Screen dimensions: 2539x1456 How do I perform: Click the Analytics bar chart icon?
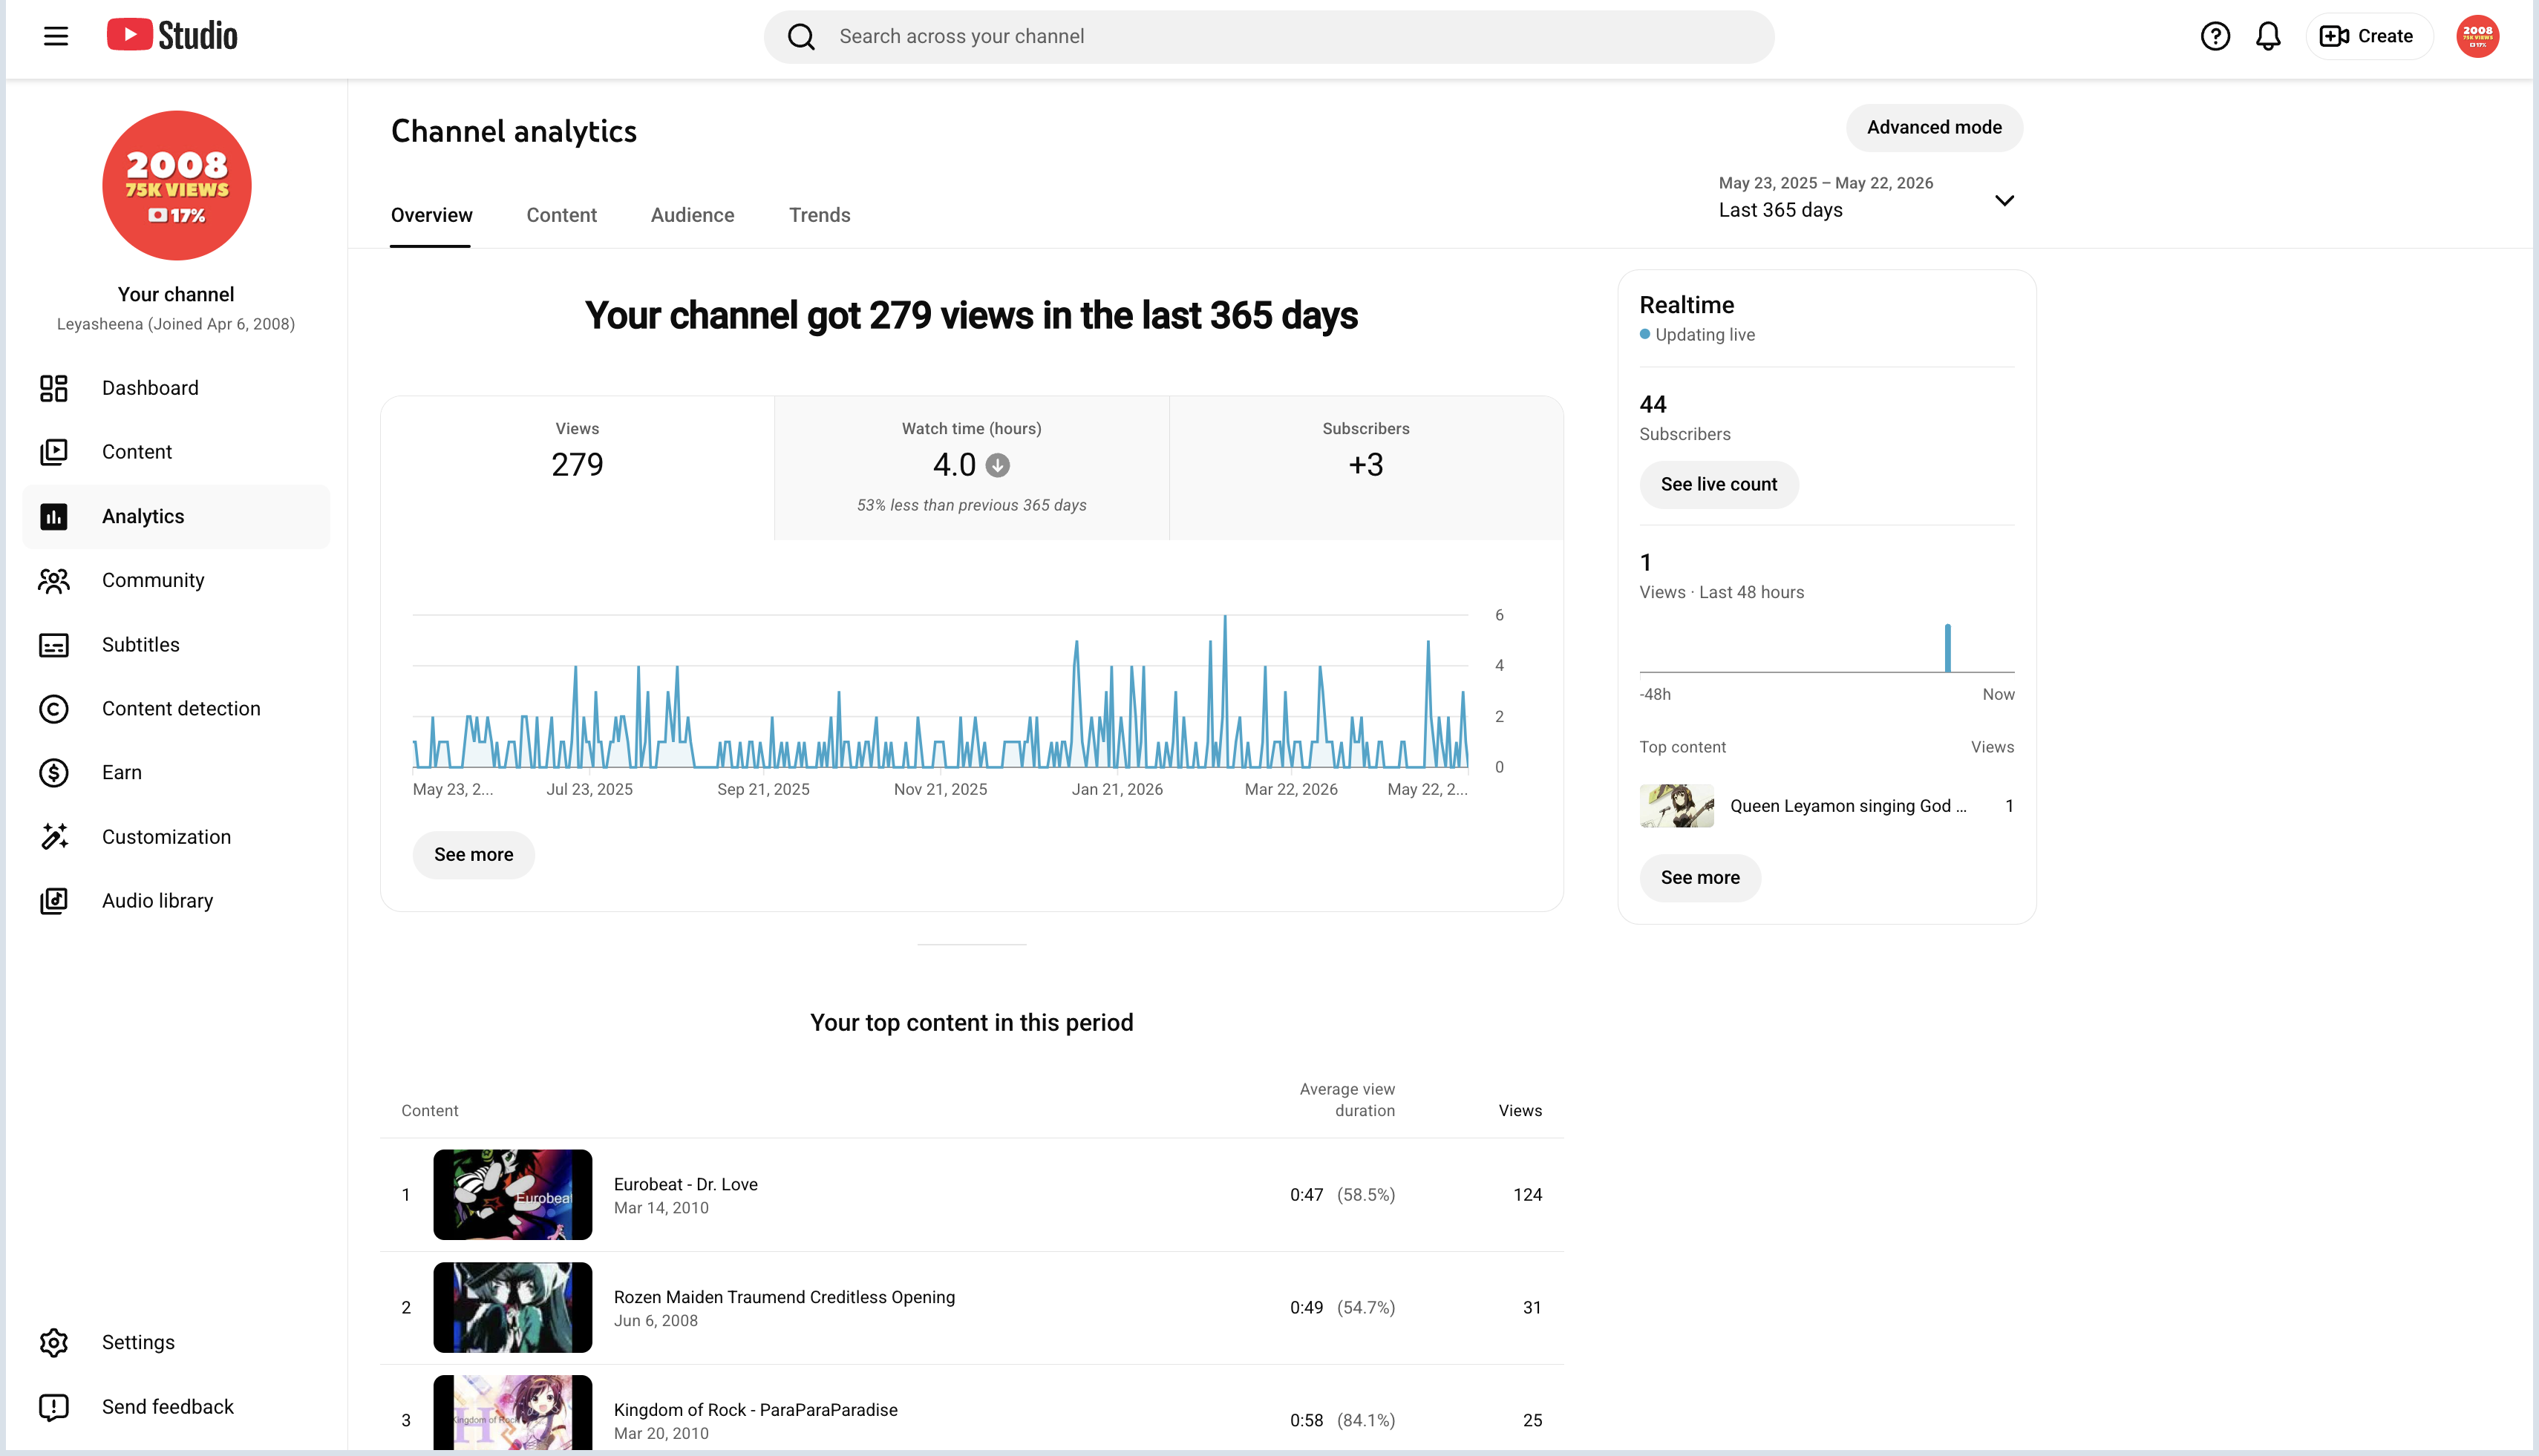click(x=54, y=517)
